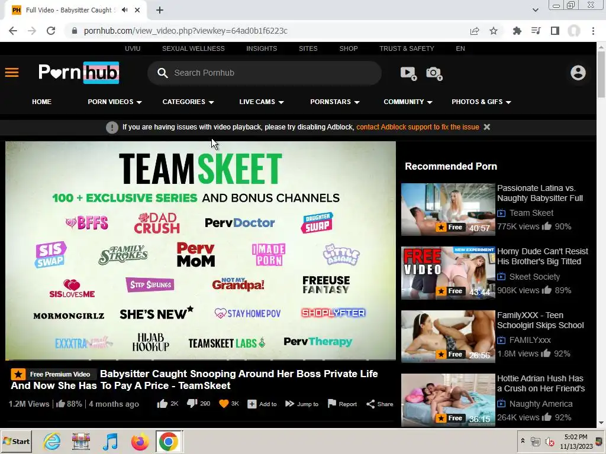Open the TRUST & SAFETY link

pyautogui.click(x=407, y=48)
